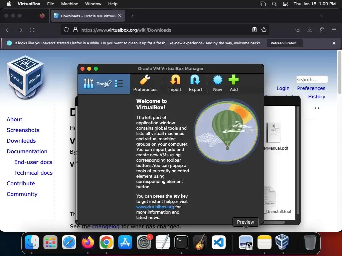The height and width of the screenshot is (256, 342).
Task: Open the Help menu
Action: coord(113,4)
